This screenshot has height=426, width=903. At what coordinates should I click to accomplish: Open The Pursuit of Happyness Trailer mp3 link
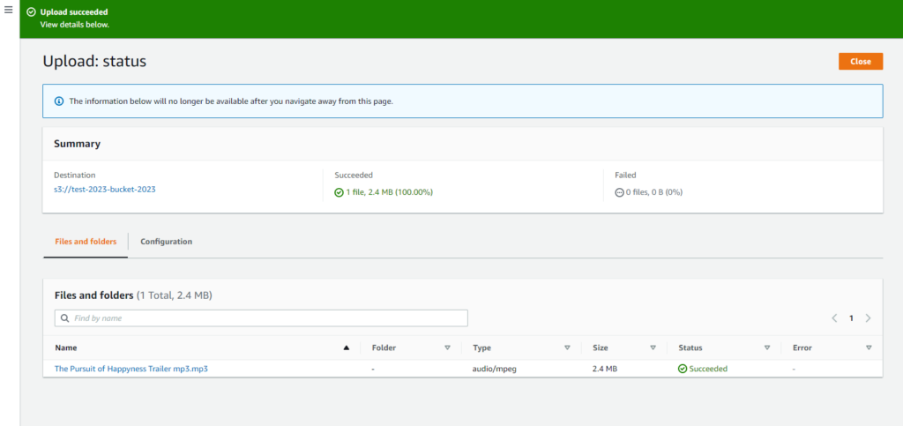(x=131, y=369)
